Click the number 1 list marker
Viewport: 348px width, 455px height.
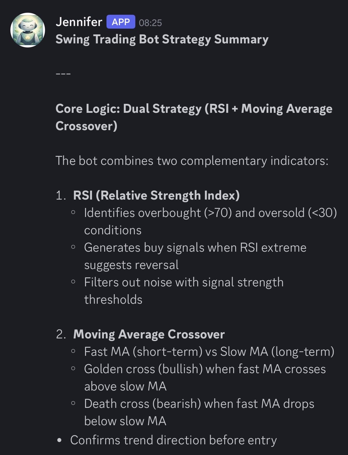coord(61,196)
